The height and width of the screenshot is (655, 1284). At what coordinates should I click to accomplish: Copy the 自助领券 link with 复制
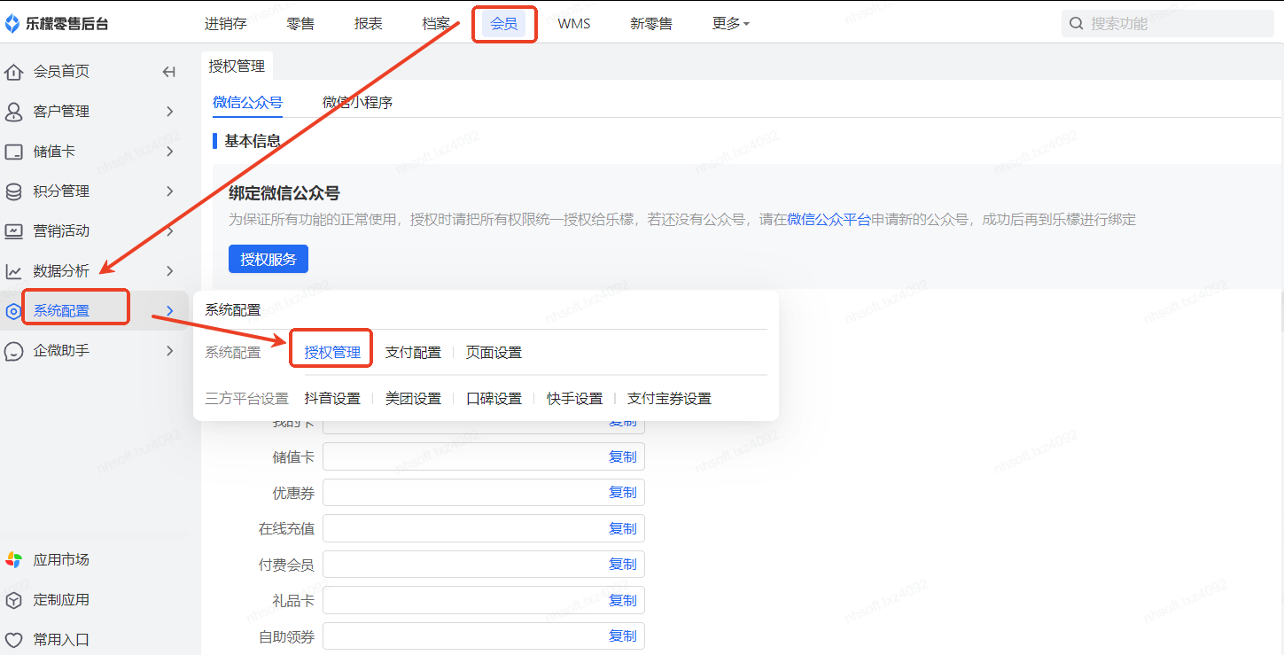pyautogui.click(x=622, y=636)
